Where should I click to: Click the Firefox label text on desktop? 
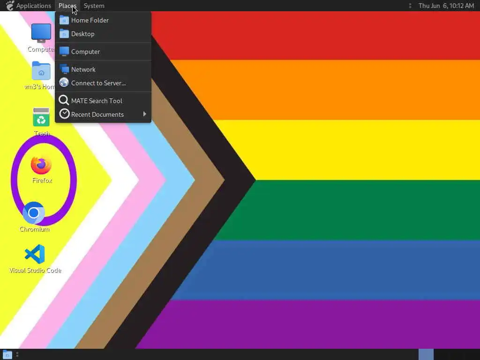coord(42,180)
